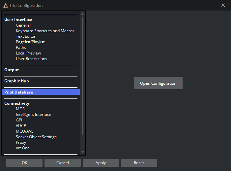Screen dimensions: 231x171
Task: Open the Paths settings page
Action: point(21,48)
